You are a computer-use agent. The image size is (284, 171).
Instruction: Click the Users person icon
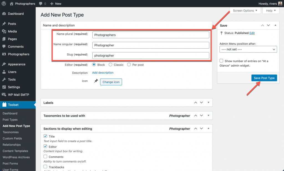4,72
